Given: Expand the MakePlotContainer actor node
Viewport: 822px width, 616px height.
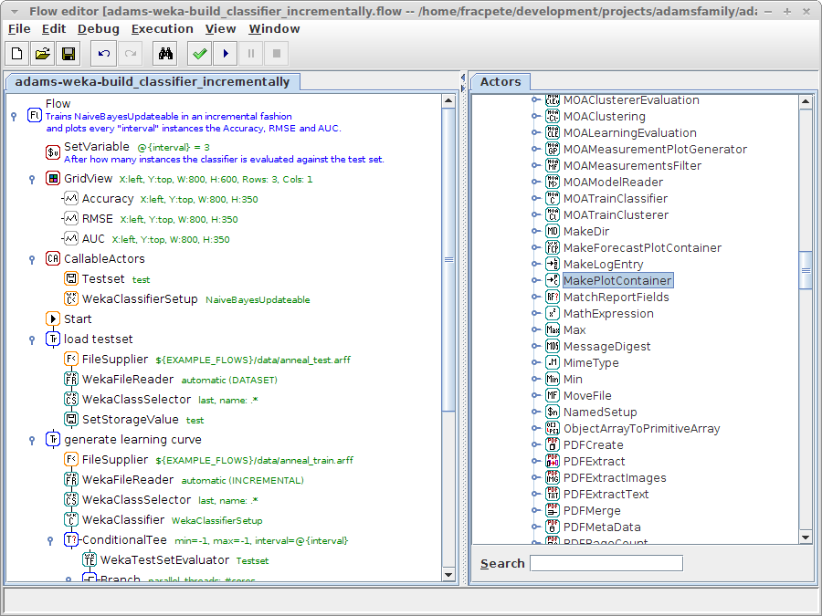Looking at the screenshot, I should click(536, 280).
